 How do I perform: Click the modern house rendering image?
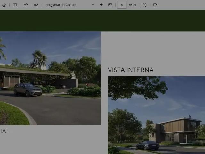(x=156, y=115)
